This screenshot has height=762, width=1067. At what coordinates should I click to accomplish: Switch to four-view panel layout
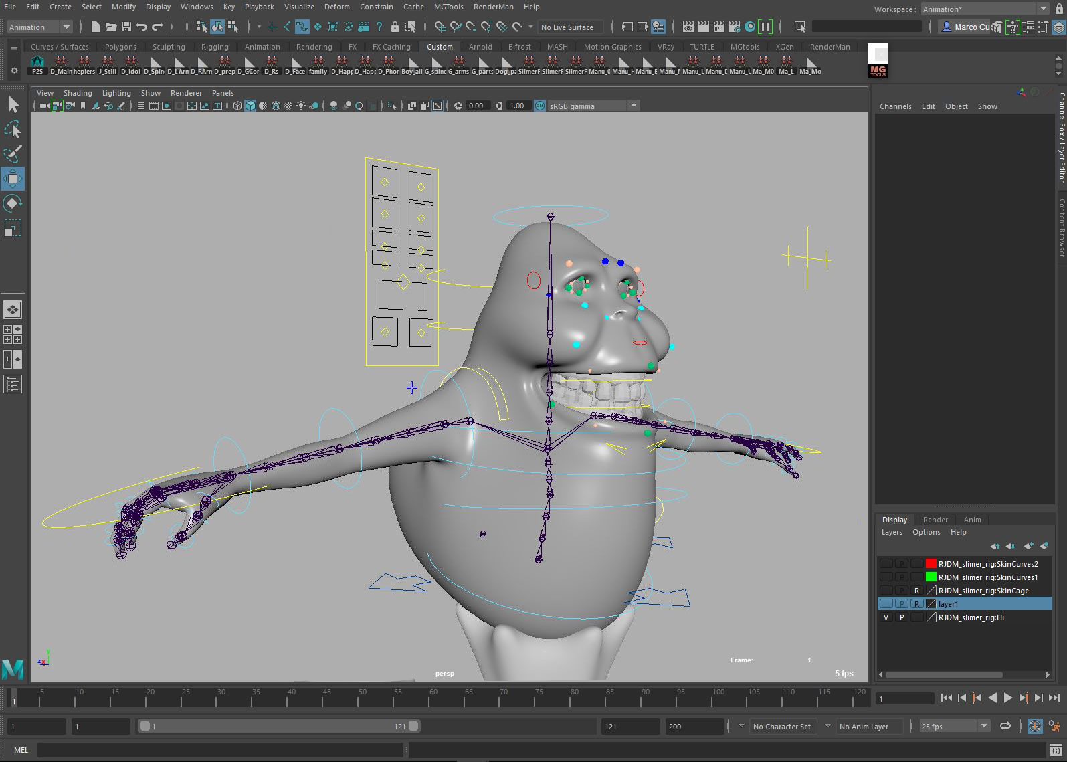point(13,335)
